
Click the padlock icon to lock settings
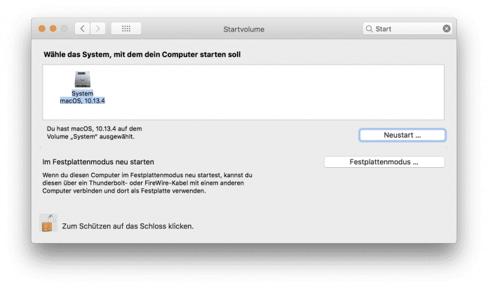(x=48, y=225)
